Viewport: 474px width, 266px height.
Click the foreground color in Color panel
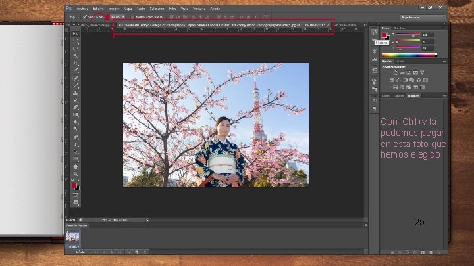pyautogui.click(x=384, y=35)
